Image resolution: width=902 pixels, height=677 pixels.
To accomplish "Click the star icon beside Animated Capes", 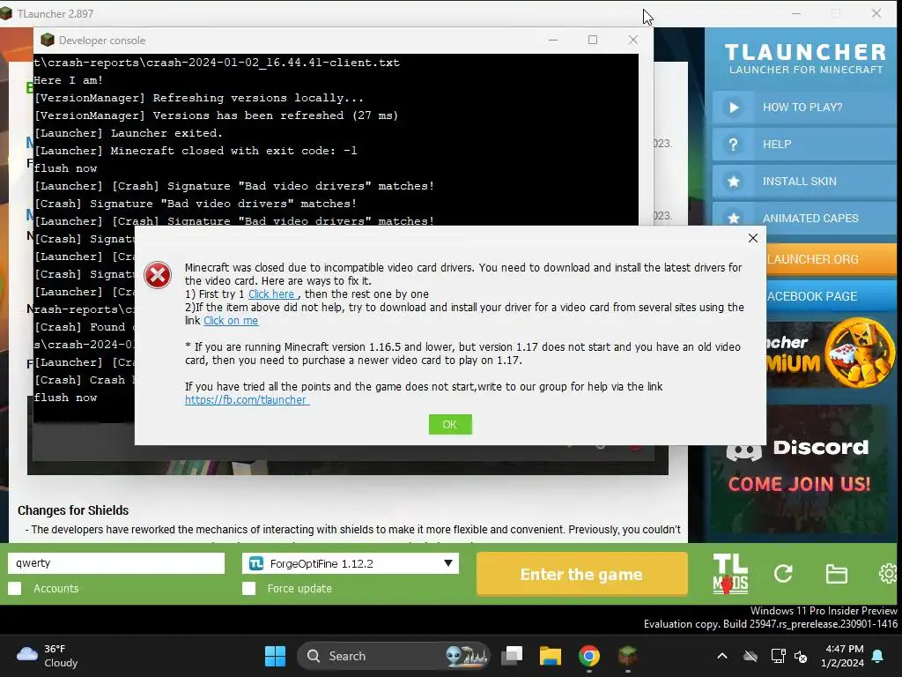I will (x=734, y=219).
